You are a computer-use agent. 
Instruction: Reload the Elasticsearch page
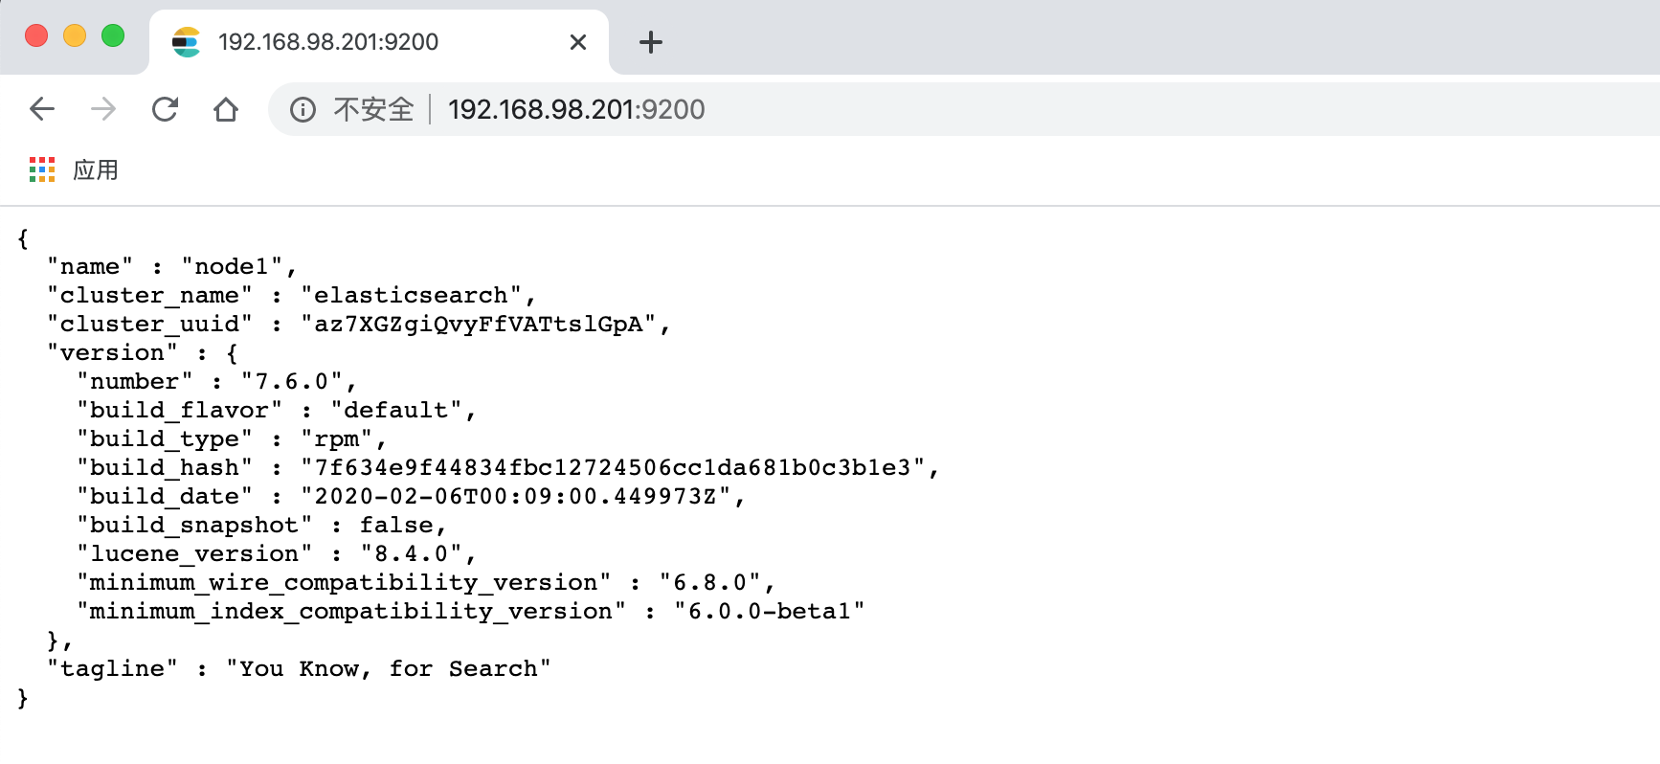tap(165, 109)
